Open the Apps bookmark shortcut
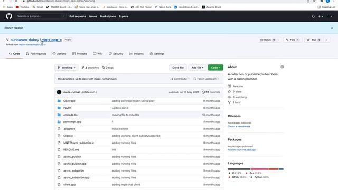 pos(7,7)
